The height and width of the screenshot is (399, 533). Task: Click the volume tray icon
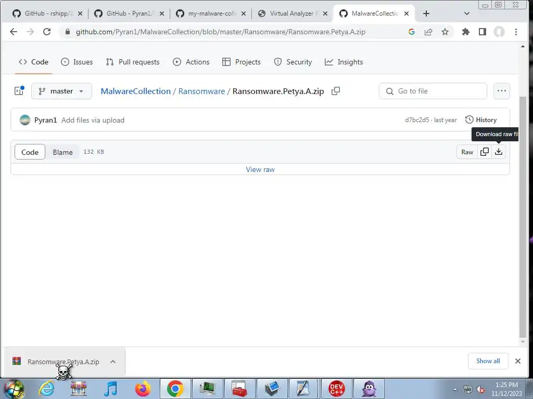coord(480,390)
